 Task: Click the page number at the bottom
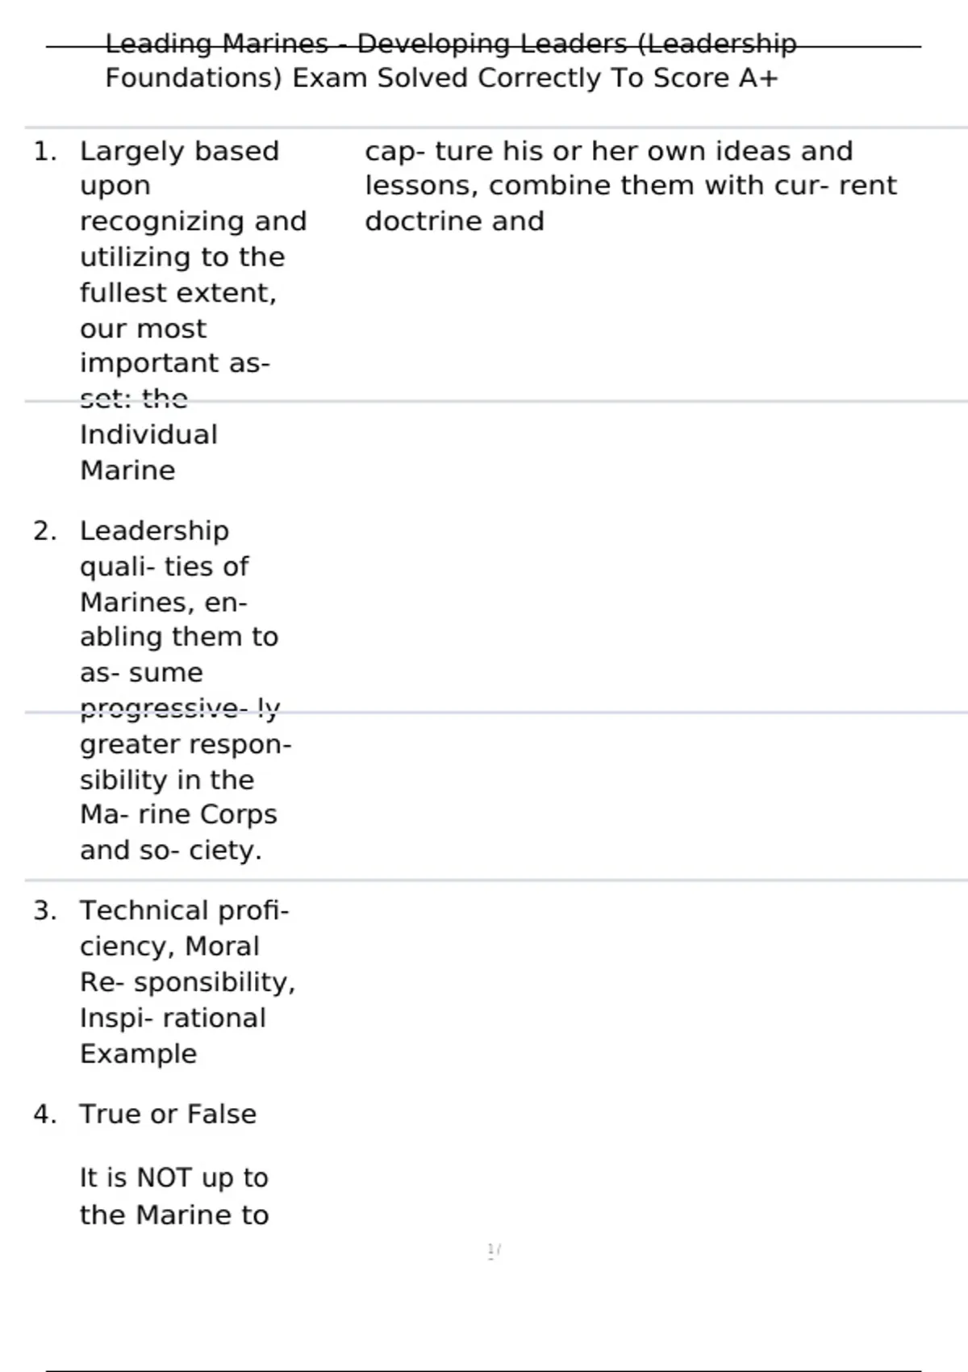pos(494,1251)
